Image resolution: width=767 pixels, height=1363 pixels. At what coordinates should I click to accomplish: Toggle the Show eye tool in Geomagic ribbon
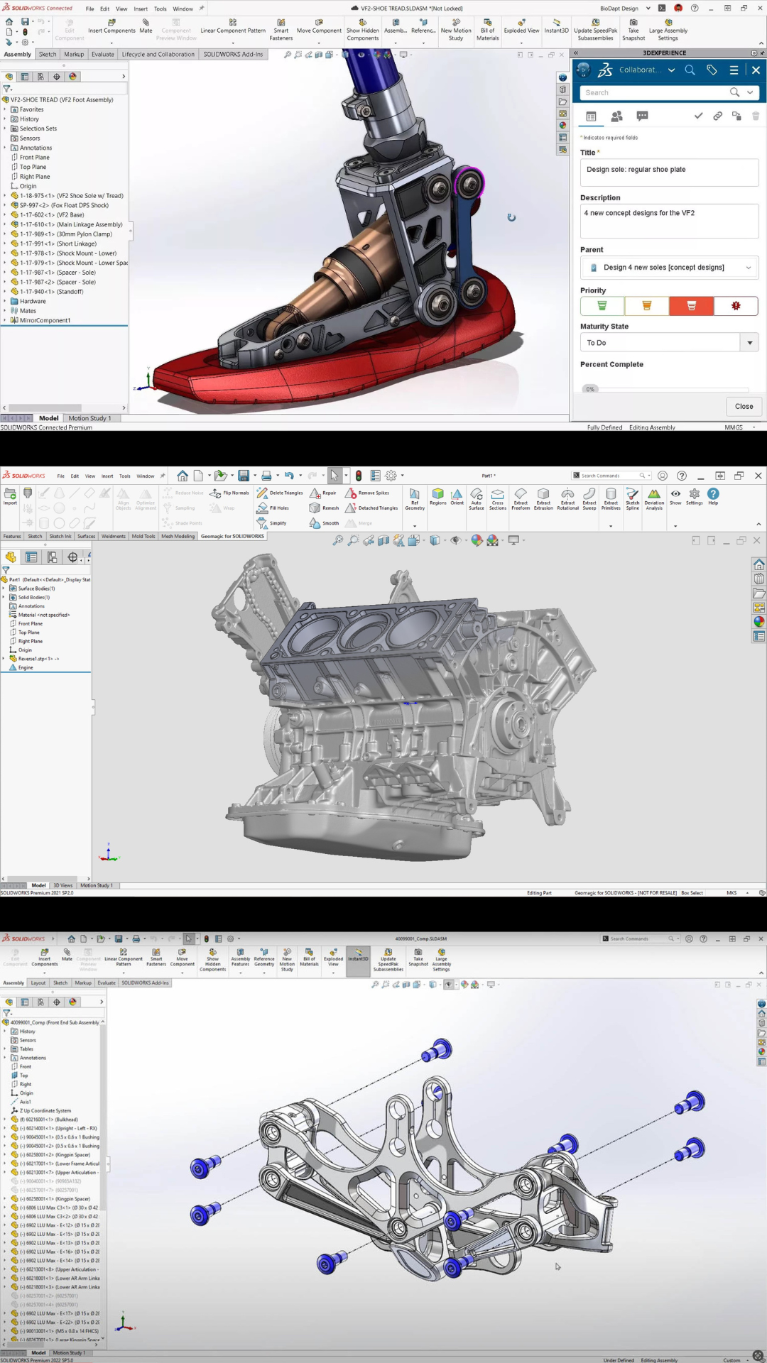point(675,497)
